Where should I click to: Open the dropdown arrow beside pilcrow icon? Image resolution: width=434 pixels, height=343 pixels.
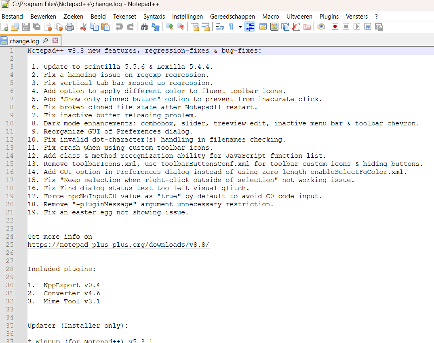[x=240, y=27]
